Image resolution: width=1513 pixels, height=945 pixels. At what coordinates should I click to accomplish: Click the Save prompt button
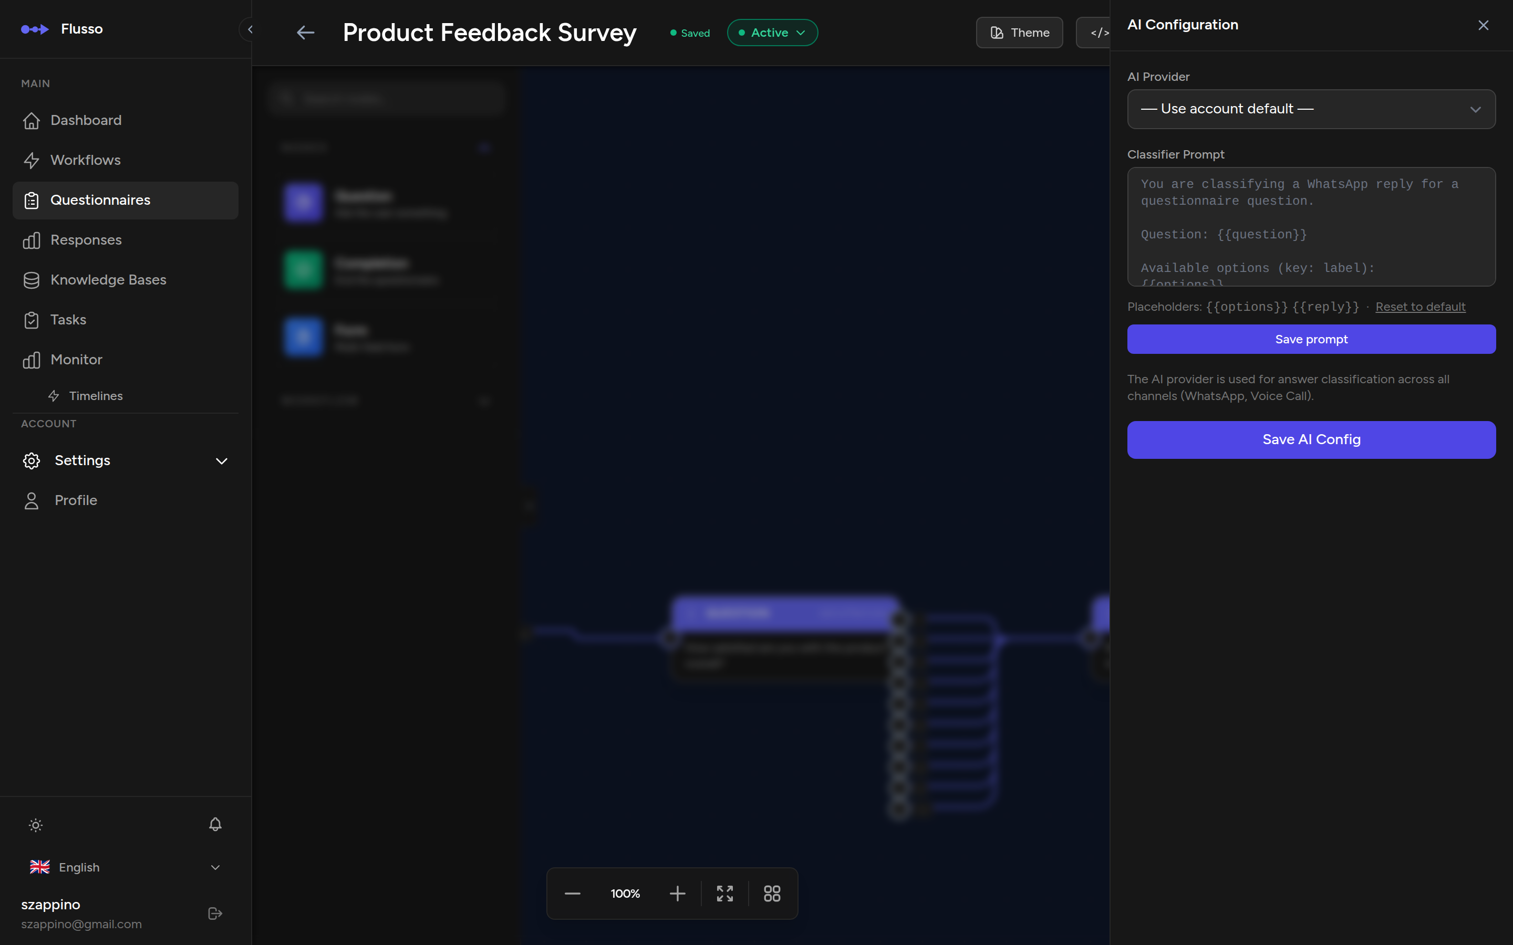coord(1311,339)
